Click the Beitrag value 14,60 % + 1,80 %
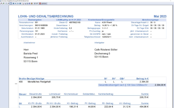Viewport: 174px width, 108px height. (x=110, y=25)
